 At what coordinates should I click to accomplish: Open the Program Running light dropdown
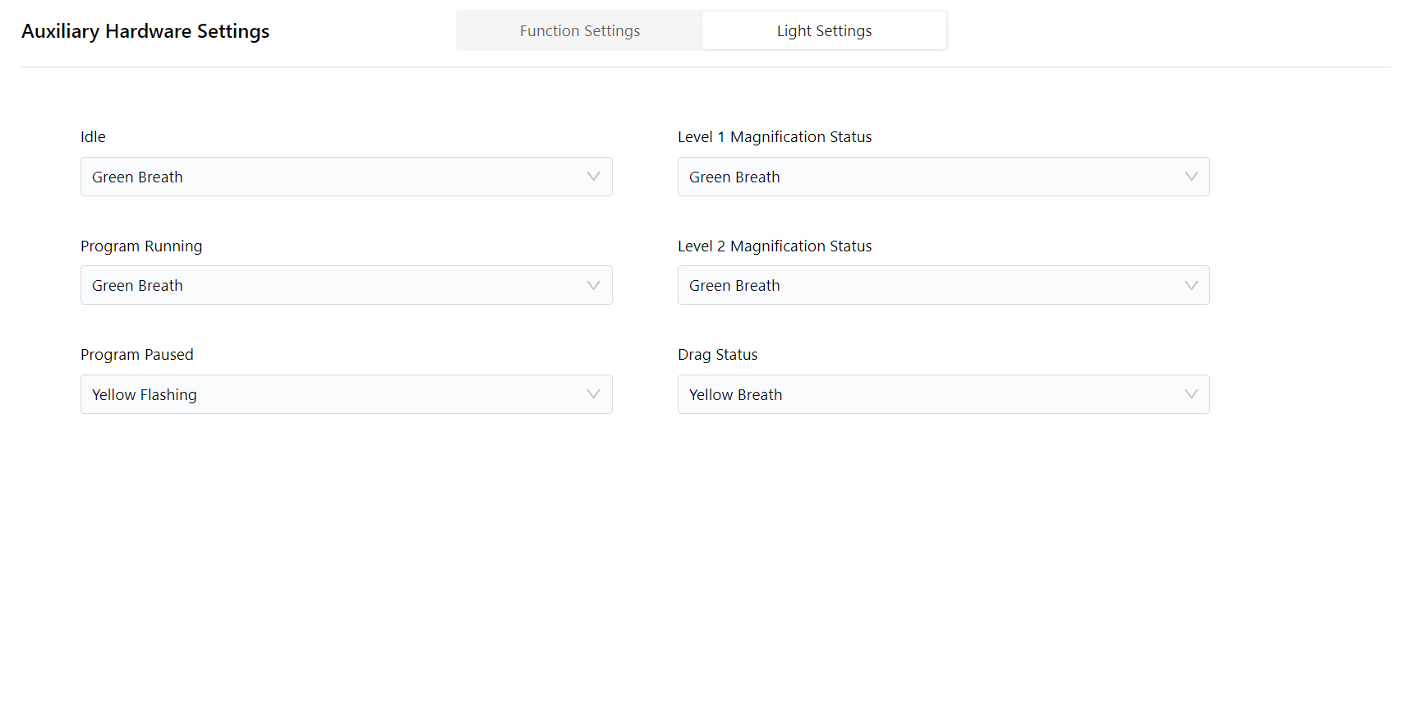346,285
